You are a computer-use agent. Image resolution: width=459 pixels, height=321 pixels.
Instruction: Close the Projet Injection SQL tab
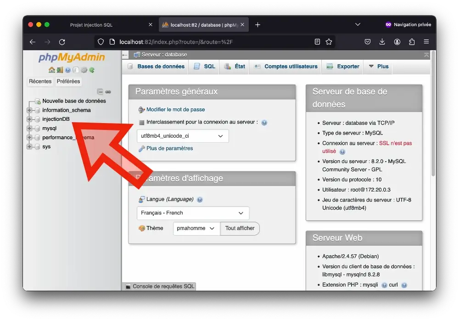click(x=151, y=25)
